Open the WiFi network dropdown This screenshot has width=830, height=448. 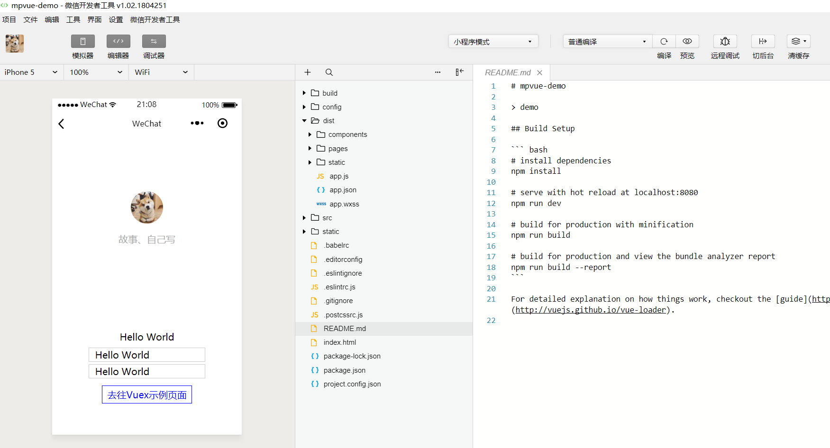(161, 72)
